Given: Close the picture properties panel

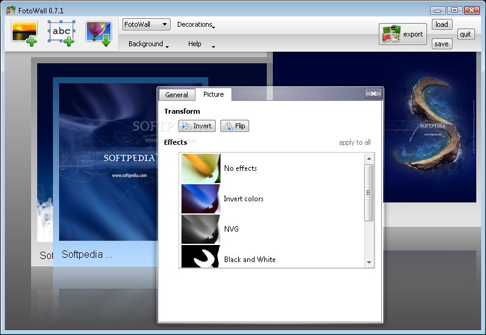Looking at the screenshot, I should (373, 94).
